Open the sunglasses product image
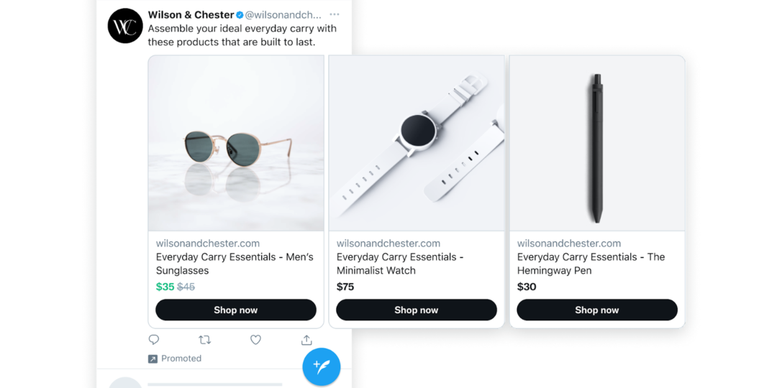 click(x=236, y=144)
